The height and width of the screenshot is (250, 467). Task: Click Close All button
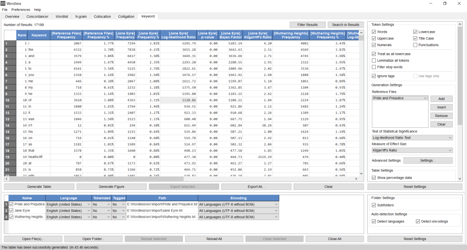[x=334, y=239]
